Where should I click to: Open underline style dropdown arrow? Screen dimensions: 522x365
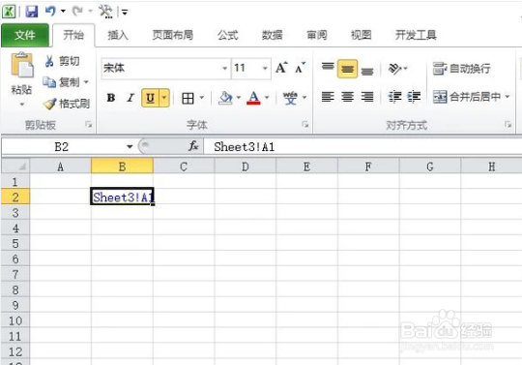[x=164, y=98]
